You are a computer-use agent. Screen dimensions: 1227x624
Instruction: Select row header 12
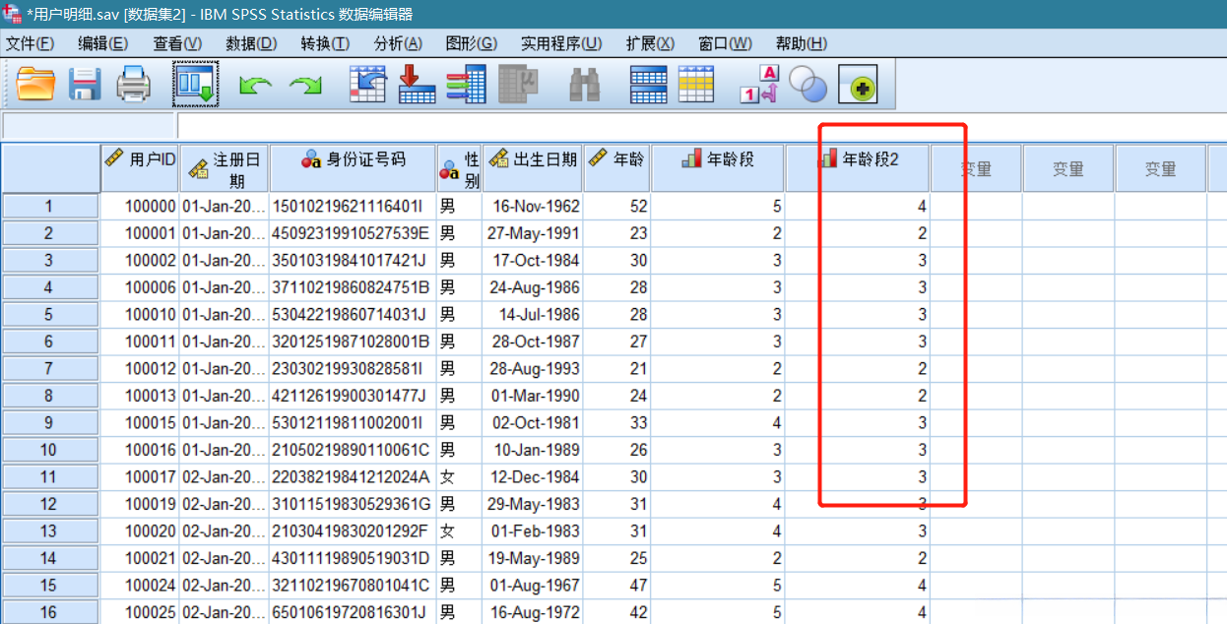pyautogui.click(x=50, y=504)
